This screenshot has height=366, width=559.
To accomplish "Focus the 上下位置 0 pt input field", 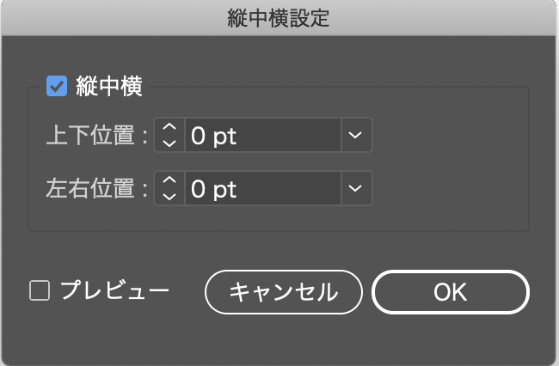I will [263, 135].
